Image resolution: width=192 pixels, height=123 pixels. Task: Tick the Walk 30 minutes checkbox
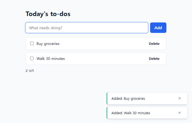click(32, 59)
